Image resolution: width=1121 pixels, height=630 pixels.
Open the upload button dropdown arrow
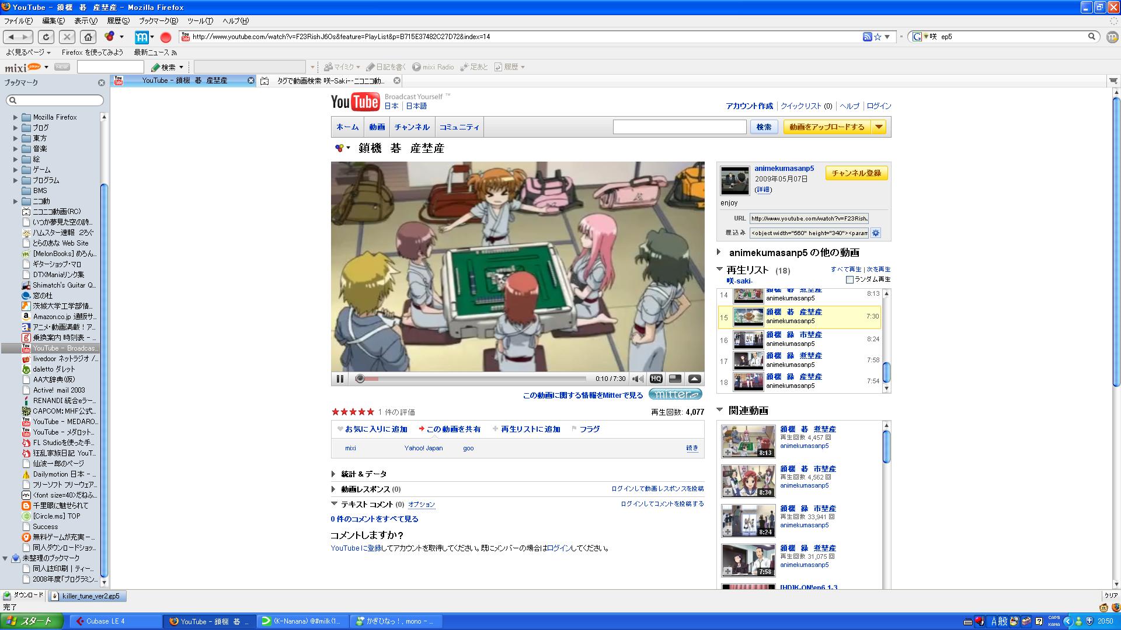coord(879,127)
